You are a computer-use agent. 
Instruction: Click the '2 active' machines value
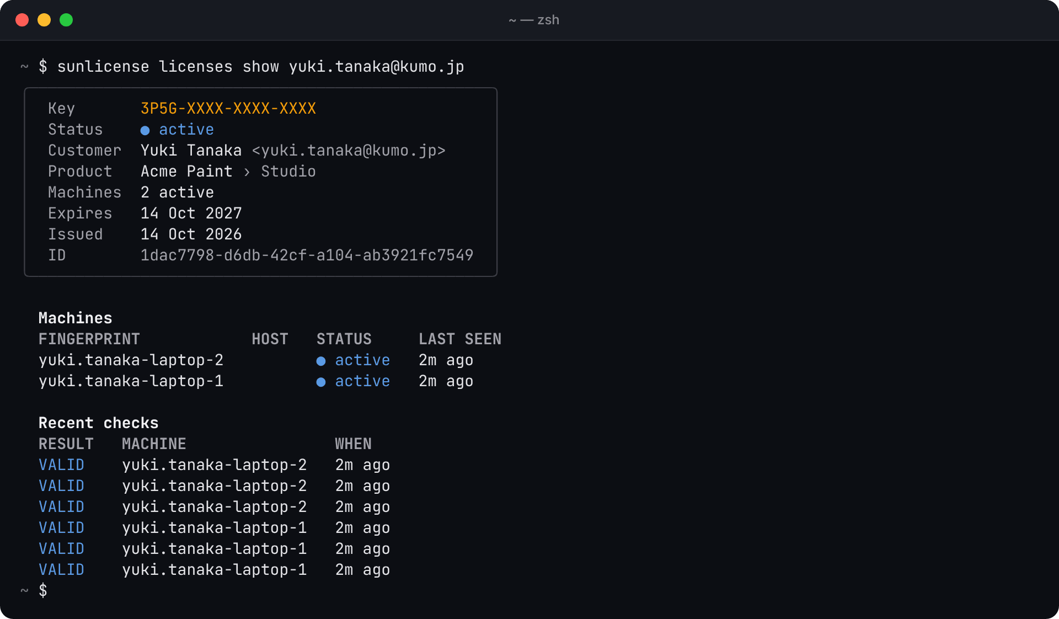[x=177, y=193]
